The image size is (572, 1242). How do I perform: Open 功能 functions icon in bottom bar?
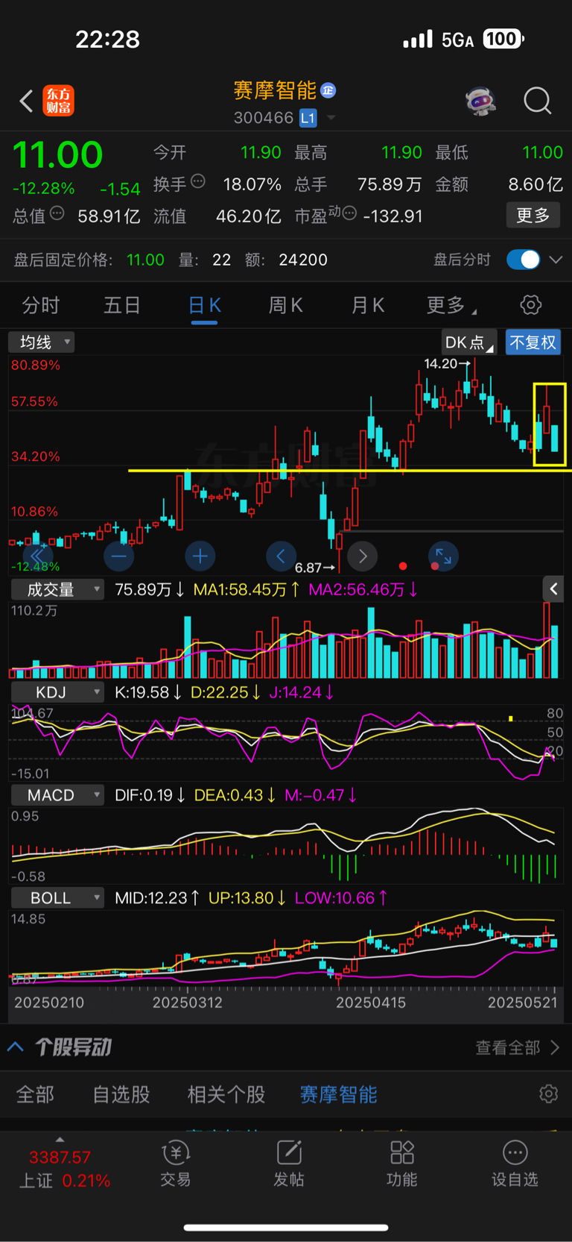click(402, 1164)
